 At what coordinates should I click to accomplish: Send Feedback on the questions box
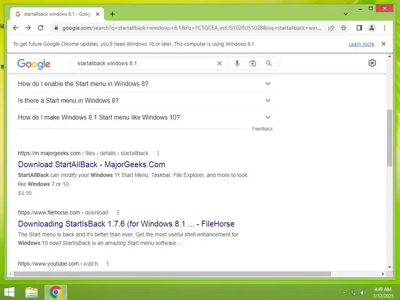[262, 129]
